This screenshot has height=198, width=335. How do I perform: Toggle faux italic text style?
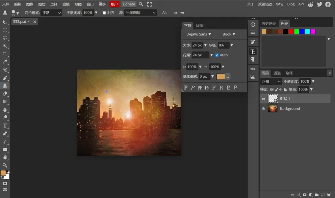pos(193,88)
